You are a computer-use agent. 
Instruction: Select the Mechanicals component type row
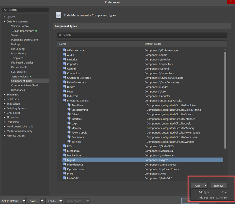click(143, 155)
